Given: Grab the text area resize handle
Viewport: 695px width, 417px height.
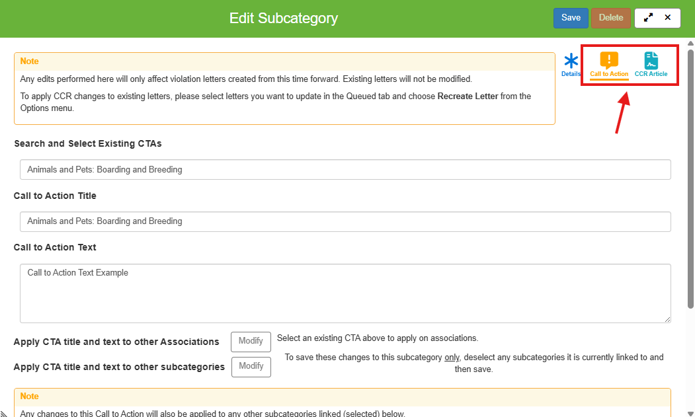Looking at the screenshot, I should point(667,319).
